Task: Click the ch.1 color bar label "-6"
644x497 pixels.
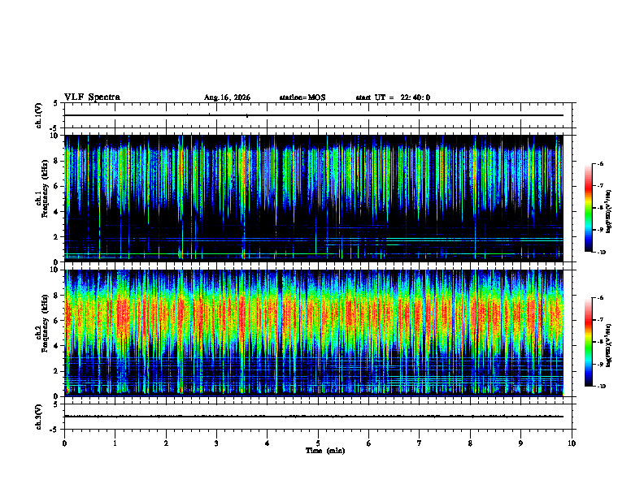Action: pos(600,164)
